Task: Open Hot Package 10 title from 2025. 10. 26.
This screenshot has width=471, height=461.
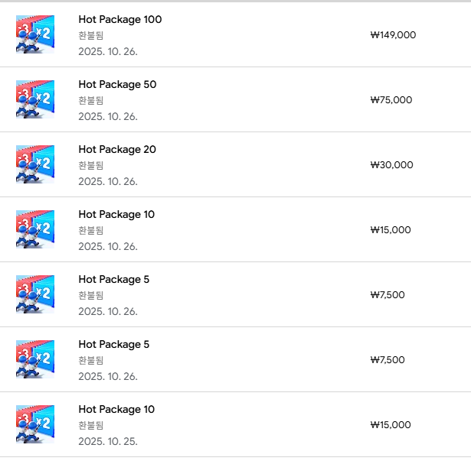Action: (116, 214)
